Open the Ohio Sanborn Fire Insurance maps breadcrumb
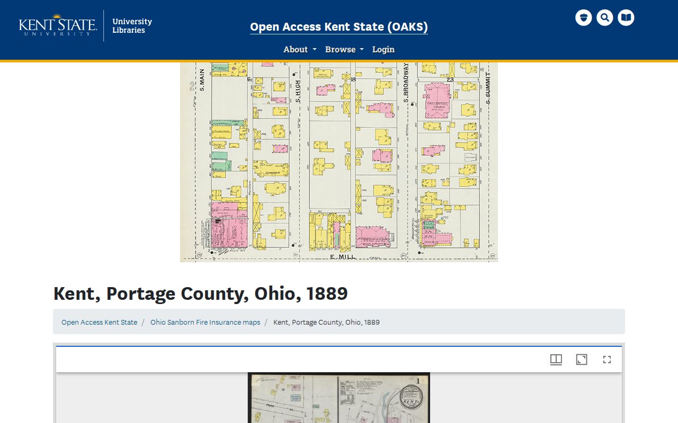Screen dimensions: 678x423 click(205, 322)
